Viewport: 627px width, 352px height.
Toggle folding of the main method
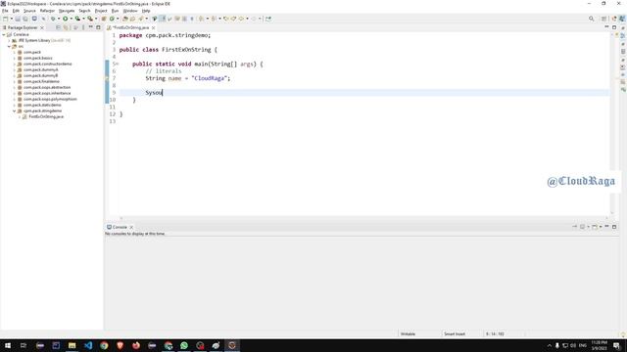point(118,64)
